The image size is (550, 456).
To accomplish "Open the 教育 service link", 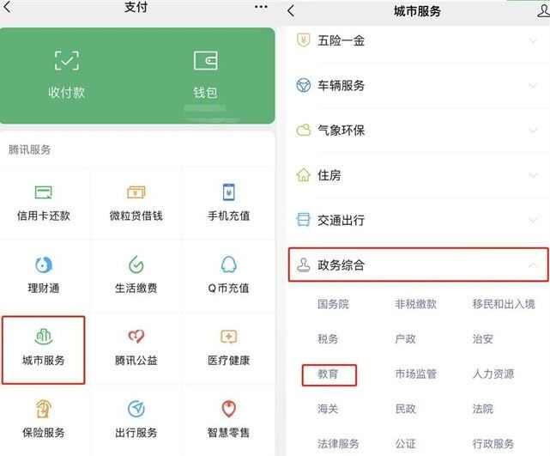I will point(329,374).
